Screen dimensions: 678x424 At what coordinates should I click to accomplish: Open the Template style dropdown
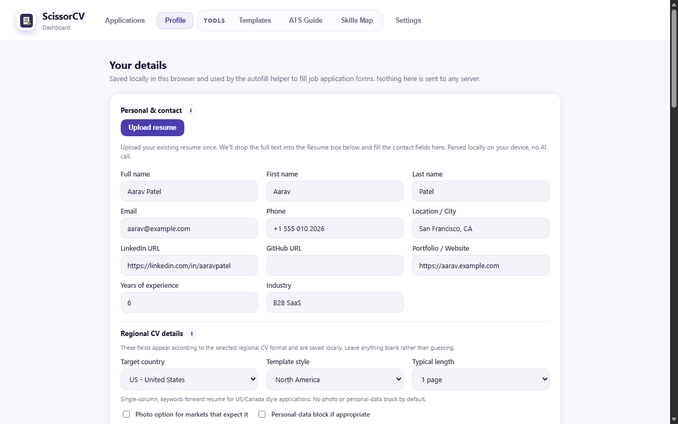click(x=335, y=379)
